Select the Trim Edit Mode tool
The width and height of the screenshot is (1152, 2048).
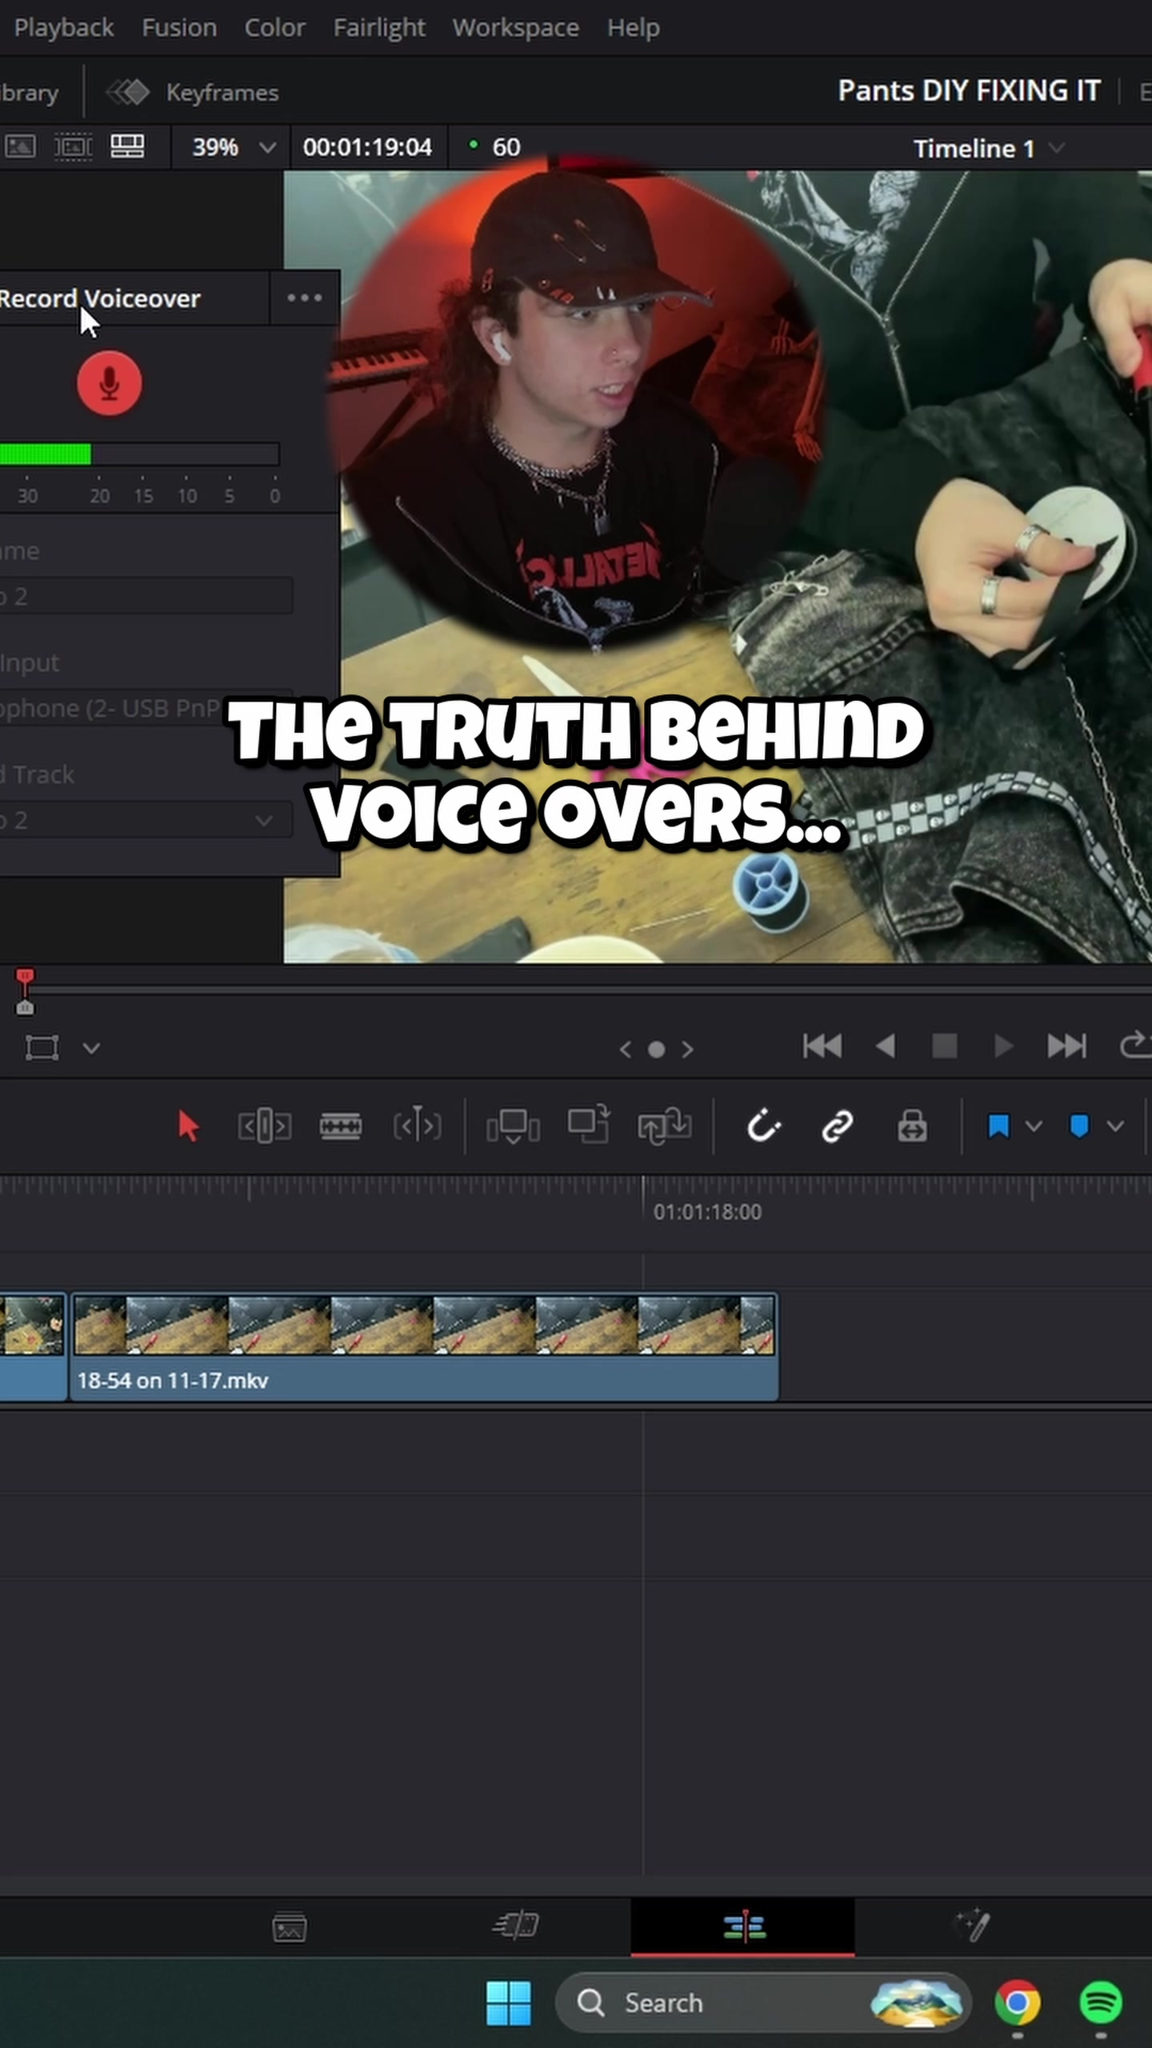264,1126
